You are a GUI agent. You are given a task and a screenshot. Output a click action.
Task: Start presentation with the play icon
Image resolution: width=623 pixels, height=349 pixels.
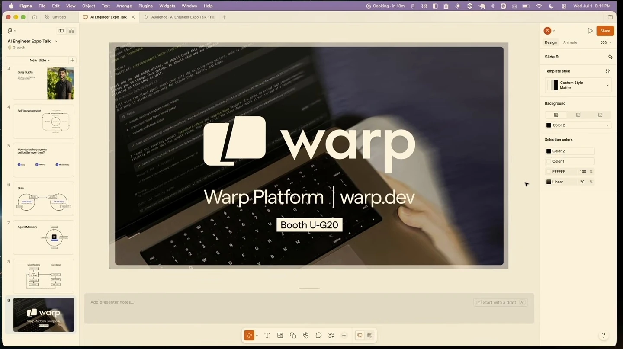(x=590, y=31)
